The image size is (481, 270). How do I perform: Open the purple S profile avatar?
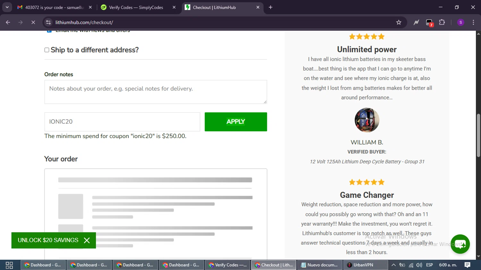point(460,22)
